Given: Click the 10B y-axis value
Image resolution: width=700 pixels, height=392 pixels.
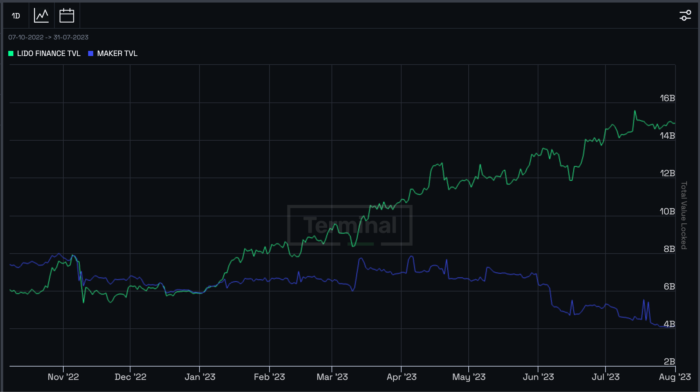Looking at the screenshot, I should (667, 211).
